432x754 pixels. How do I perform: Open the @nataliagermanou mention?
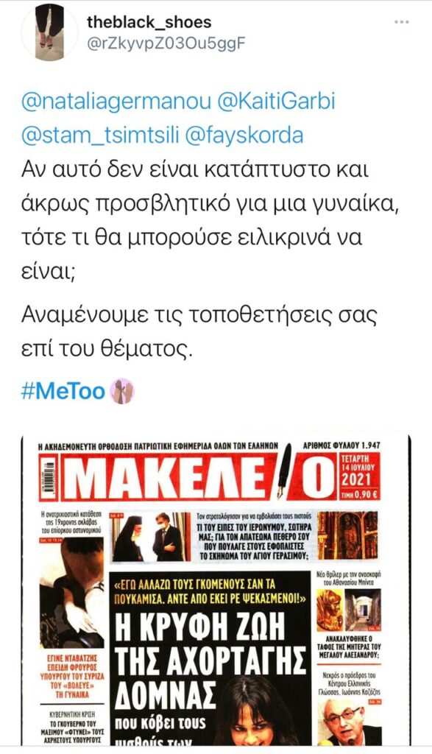coord(116,102)
